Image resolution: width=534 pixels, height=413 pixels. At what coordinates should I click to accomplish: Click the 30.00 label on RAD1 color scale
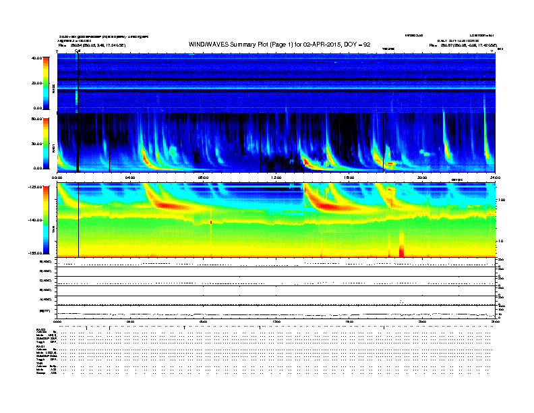click(x=36, y=144)
